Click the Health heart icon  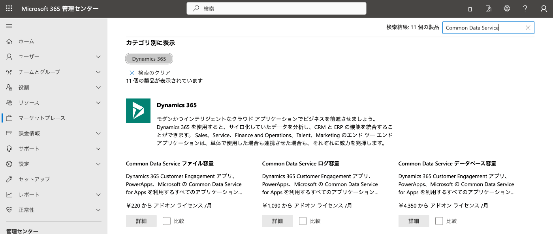(x=9, y=210)
